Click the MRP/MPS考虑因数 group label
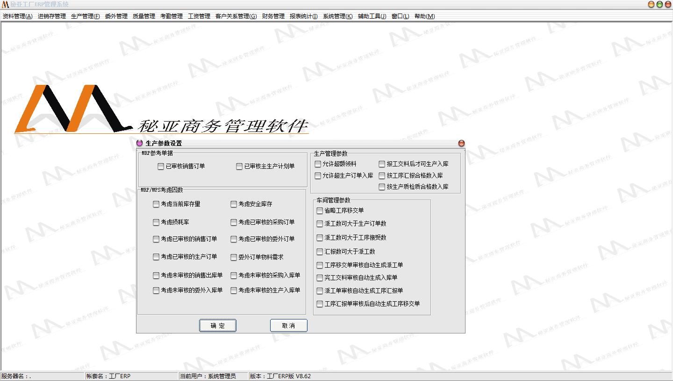This screenshot has width=673, height=381. pyautogui.click(x=162, y=190)
